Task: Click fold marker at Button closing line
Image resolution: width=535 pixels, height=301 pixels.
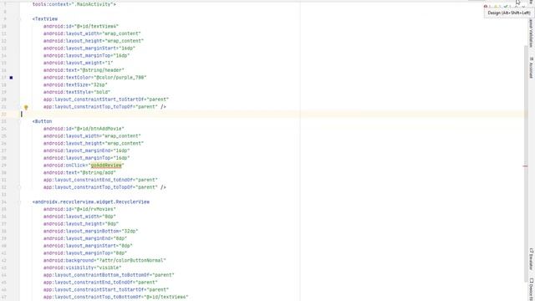Action: coord(20,187)
